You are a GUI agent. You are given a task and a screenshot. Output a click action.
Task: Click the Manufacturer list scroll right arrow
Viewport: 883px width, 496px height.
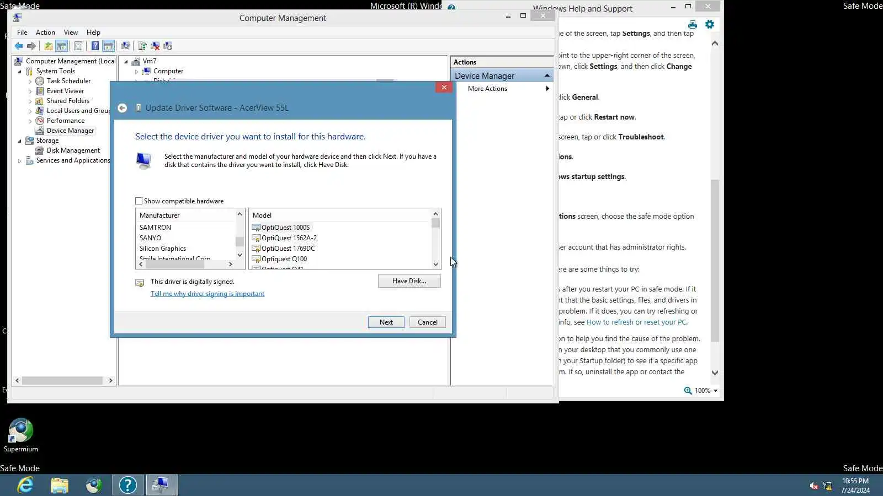pyautogui.click(x=230, y=265)
